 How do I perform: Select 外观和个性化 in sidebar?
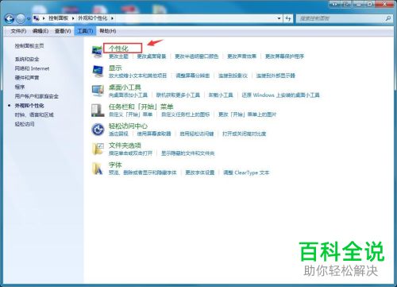tap(29, 106)
